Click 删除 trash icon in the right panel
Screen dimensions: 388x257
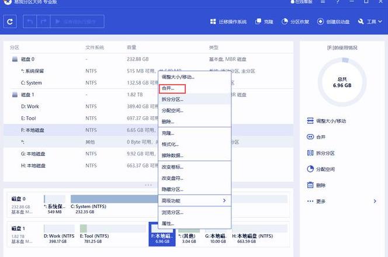(x=310, y=185)
